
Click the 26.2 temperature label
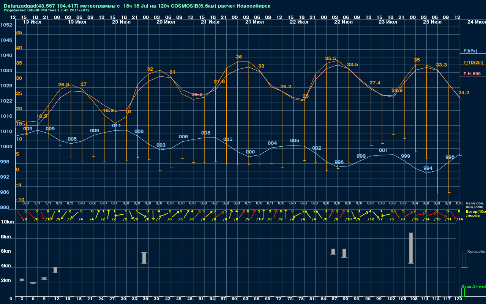coord(286,87)
